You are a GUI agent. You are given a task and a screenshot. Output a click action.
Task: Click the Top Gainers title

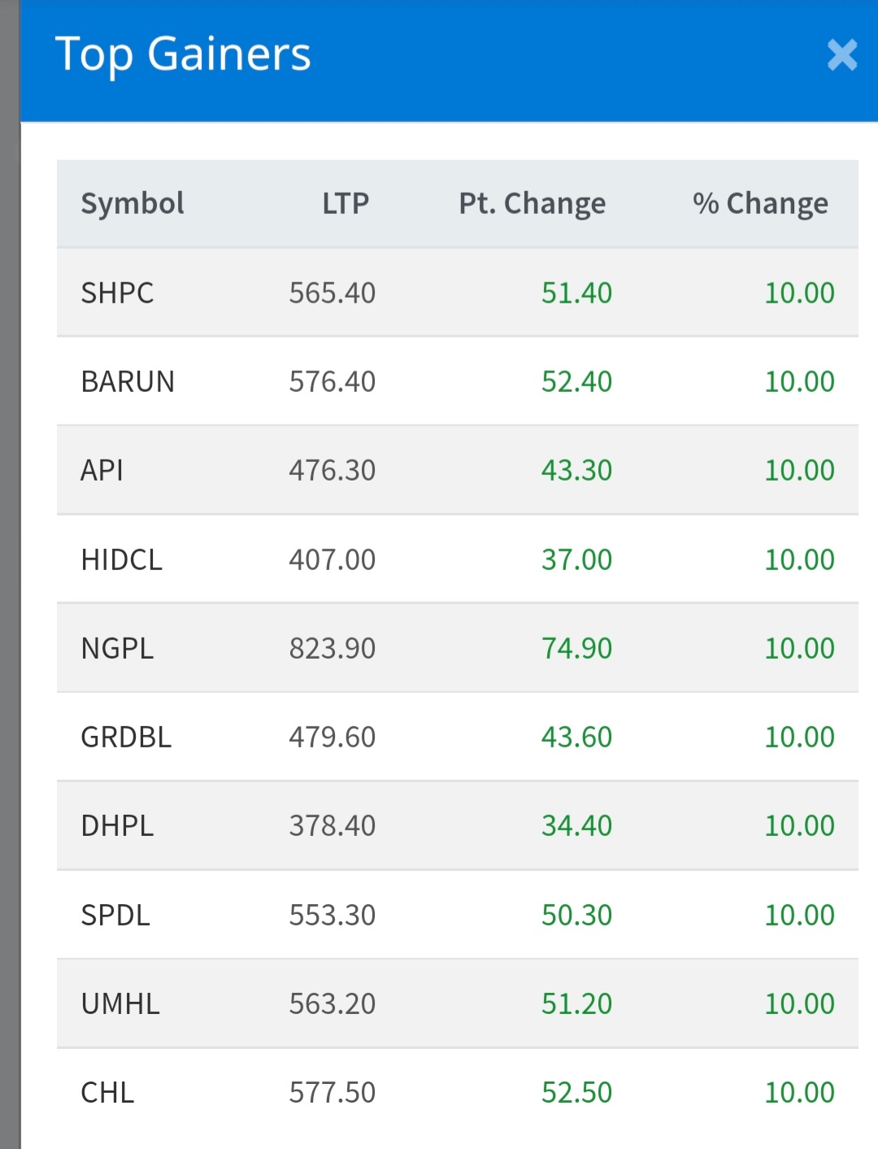183,55
